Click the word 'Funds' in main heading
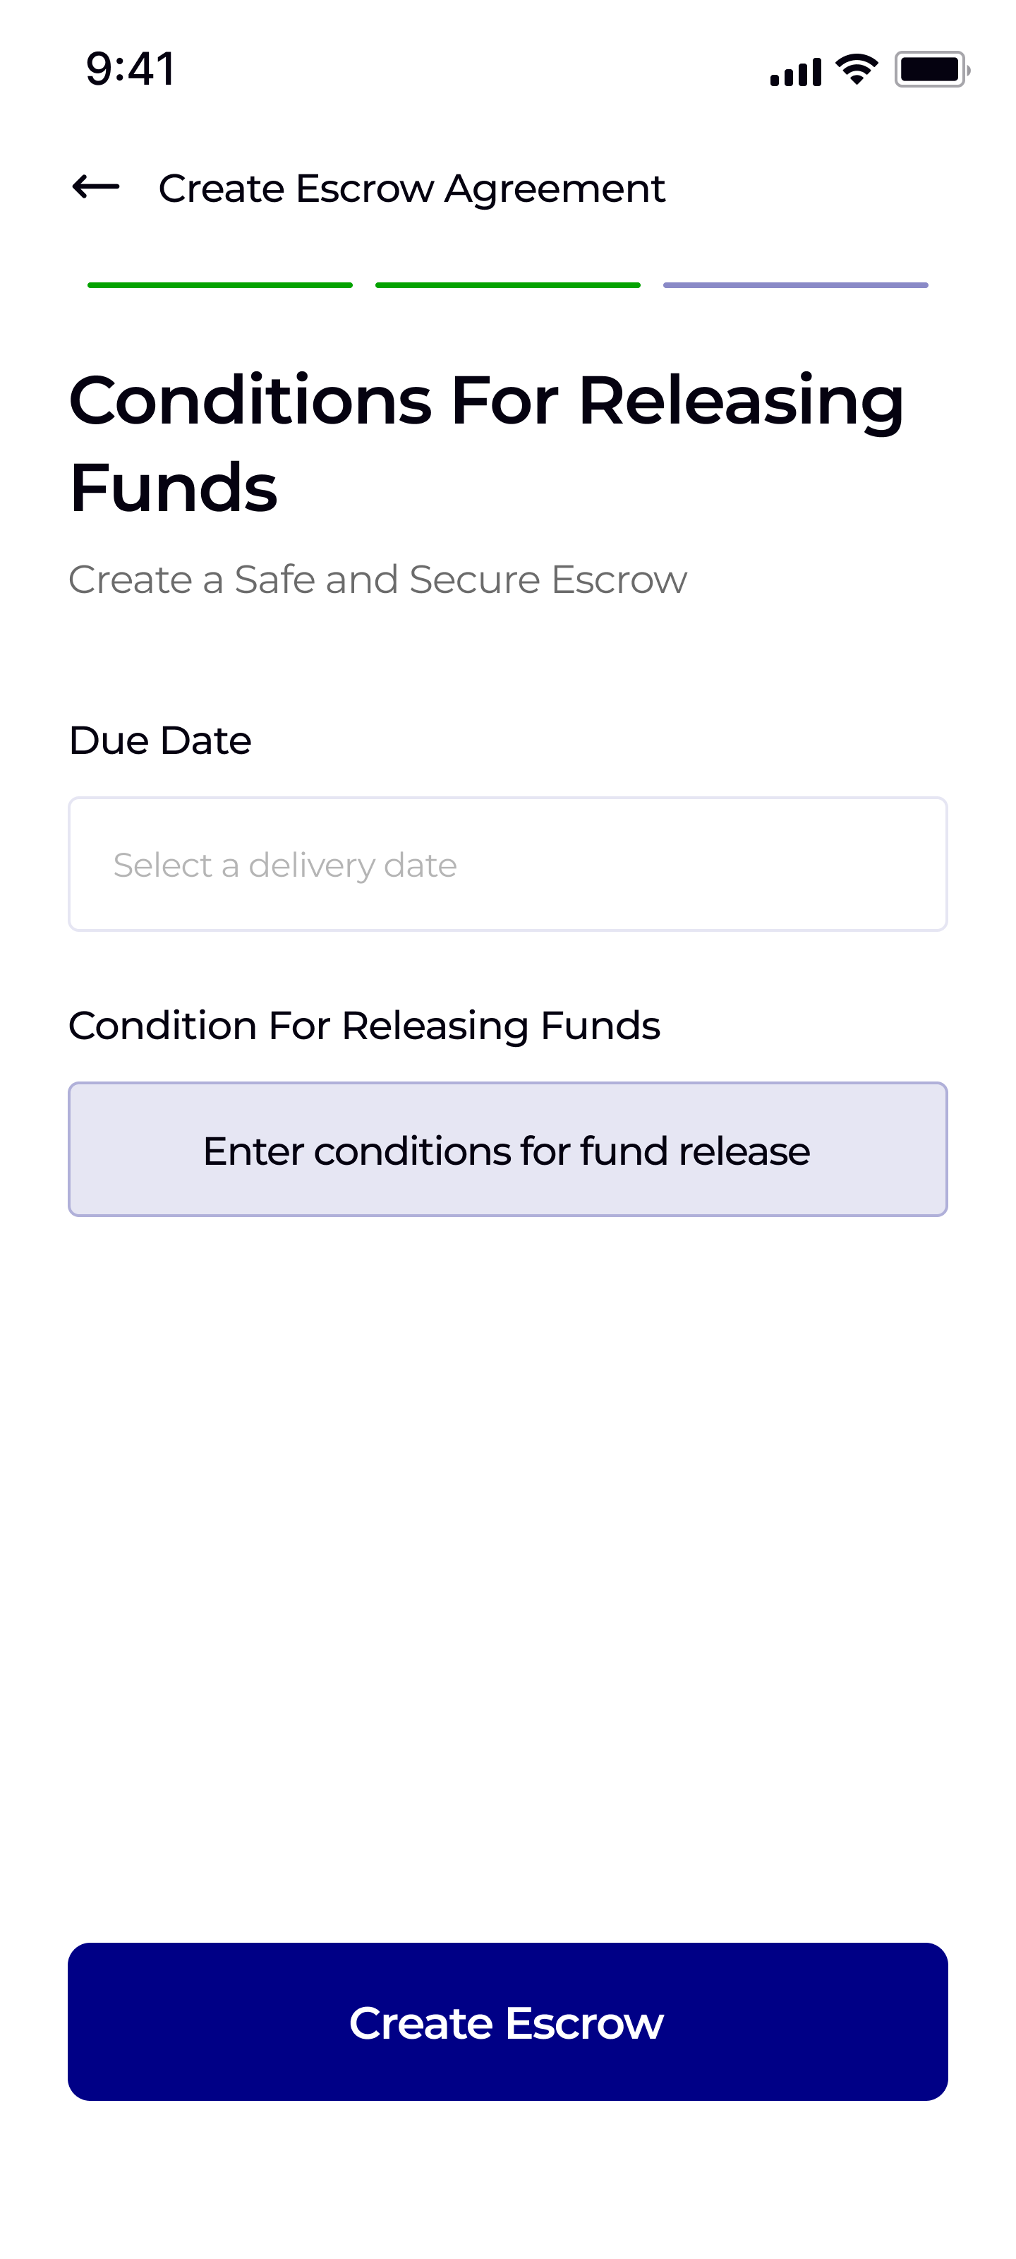Screen dimensions: 1016x2259 (174, 488)
